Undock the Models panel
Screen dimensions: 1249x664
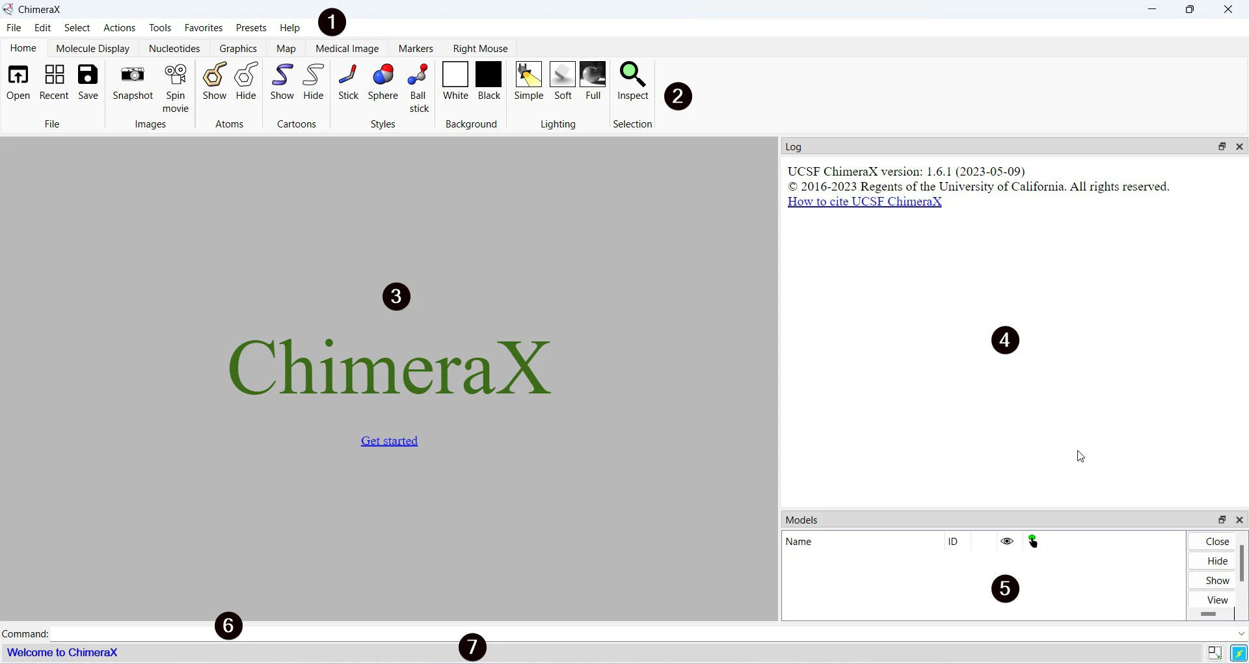[1222, 520]
